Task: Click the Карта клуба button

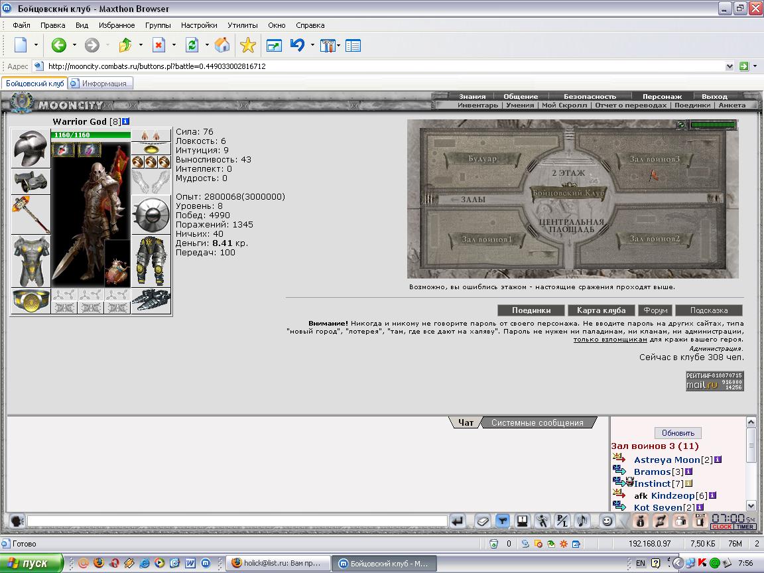Action: pos(602,310)
